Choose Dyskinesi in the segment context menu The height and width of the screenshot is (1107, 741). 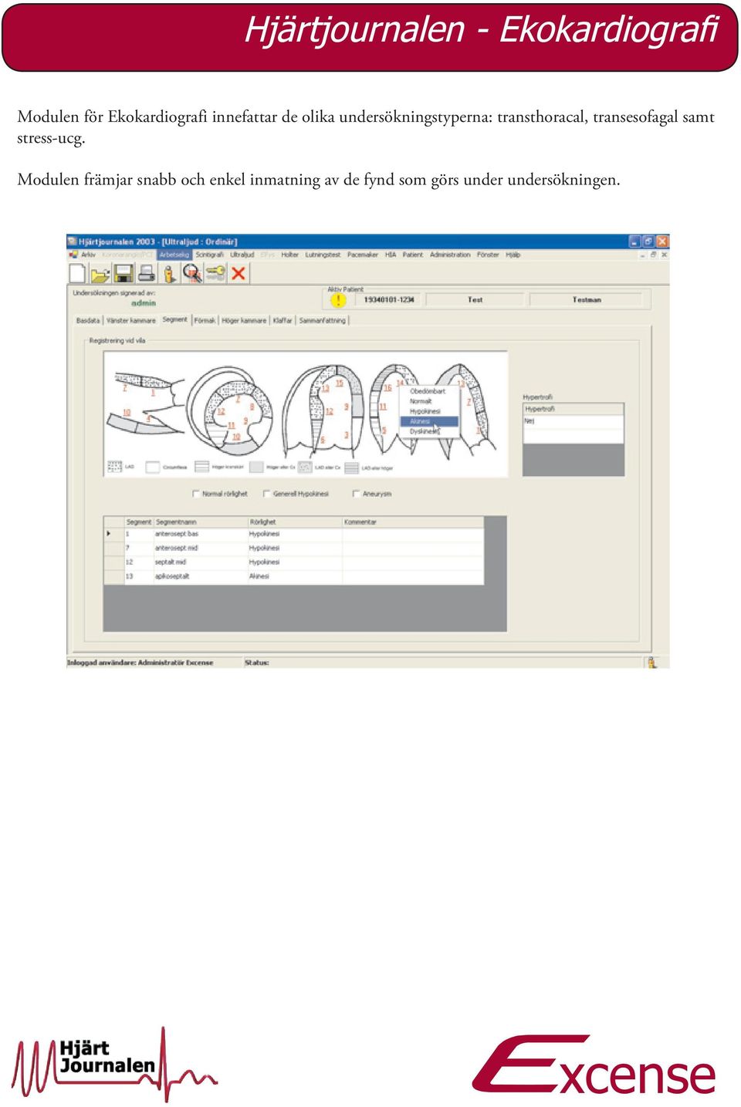[x=429, y=431]
